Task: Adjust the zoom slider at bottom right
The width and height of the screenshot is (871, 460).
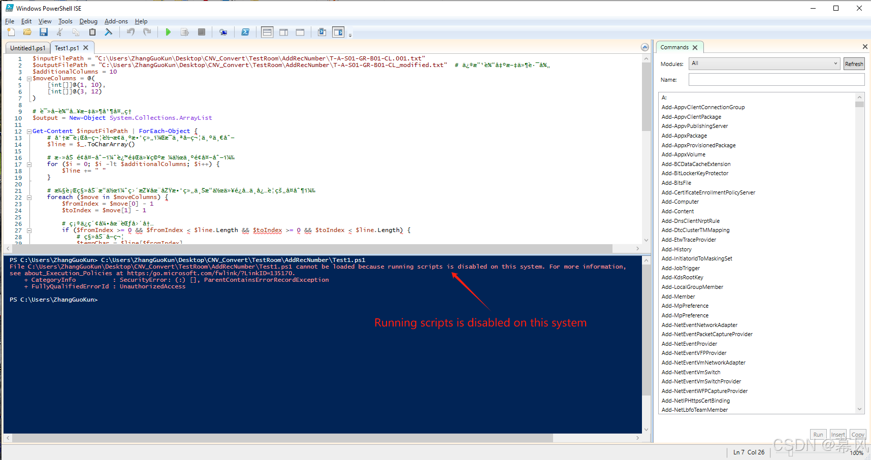Action: [x=790, y=452]
